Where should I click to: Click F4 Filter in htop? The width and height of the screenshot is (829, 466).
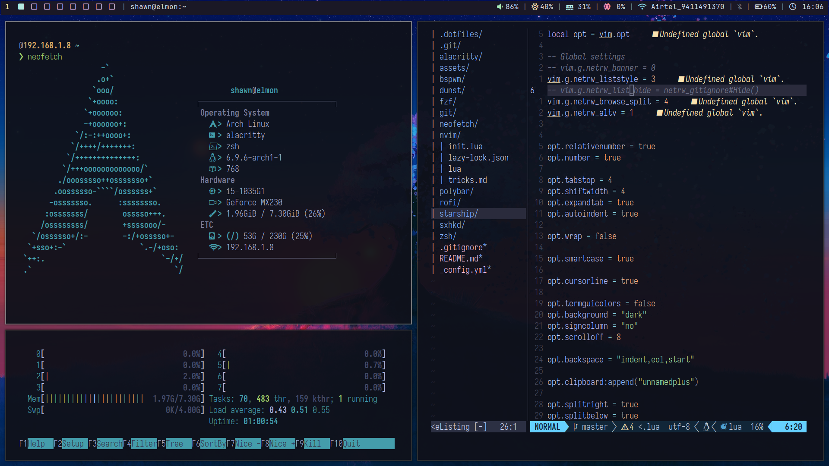coord(140,444)
